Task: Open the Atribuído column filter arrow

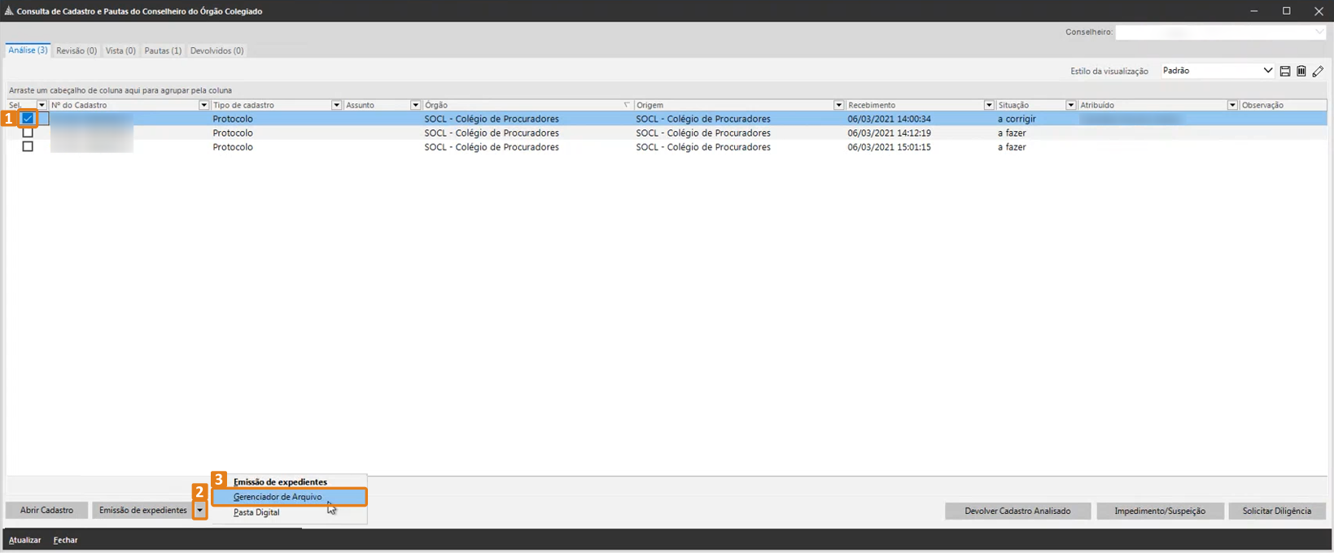Action: point(1232,105)
